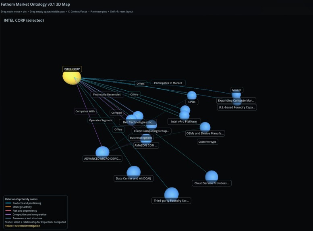
Task: Click the Risk and dependency legend color line
Action: coord(8,210)
